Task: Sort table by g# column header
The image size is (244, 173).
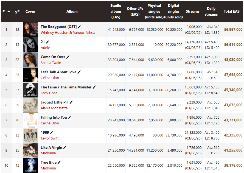Action: (17, 11)
